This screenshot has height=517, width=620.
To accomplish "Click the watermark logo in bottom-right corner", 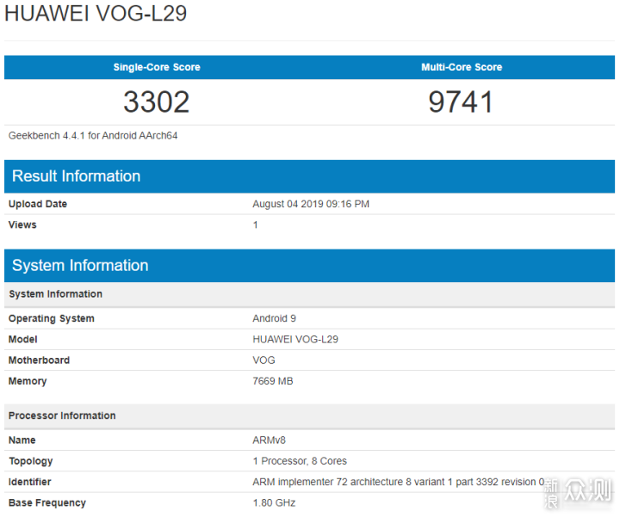I will (577, 491).
